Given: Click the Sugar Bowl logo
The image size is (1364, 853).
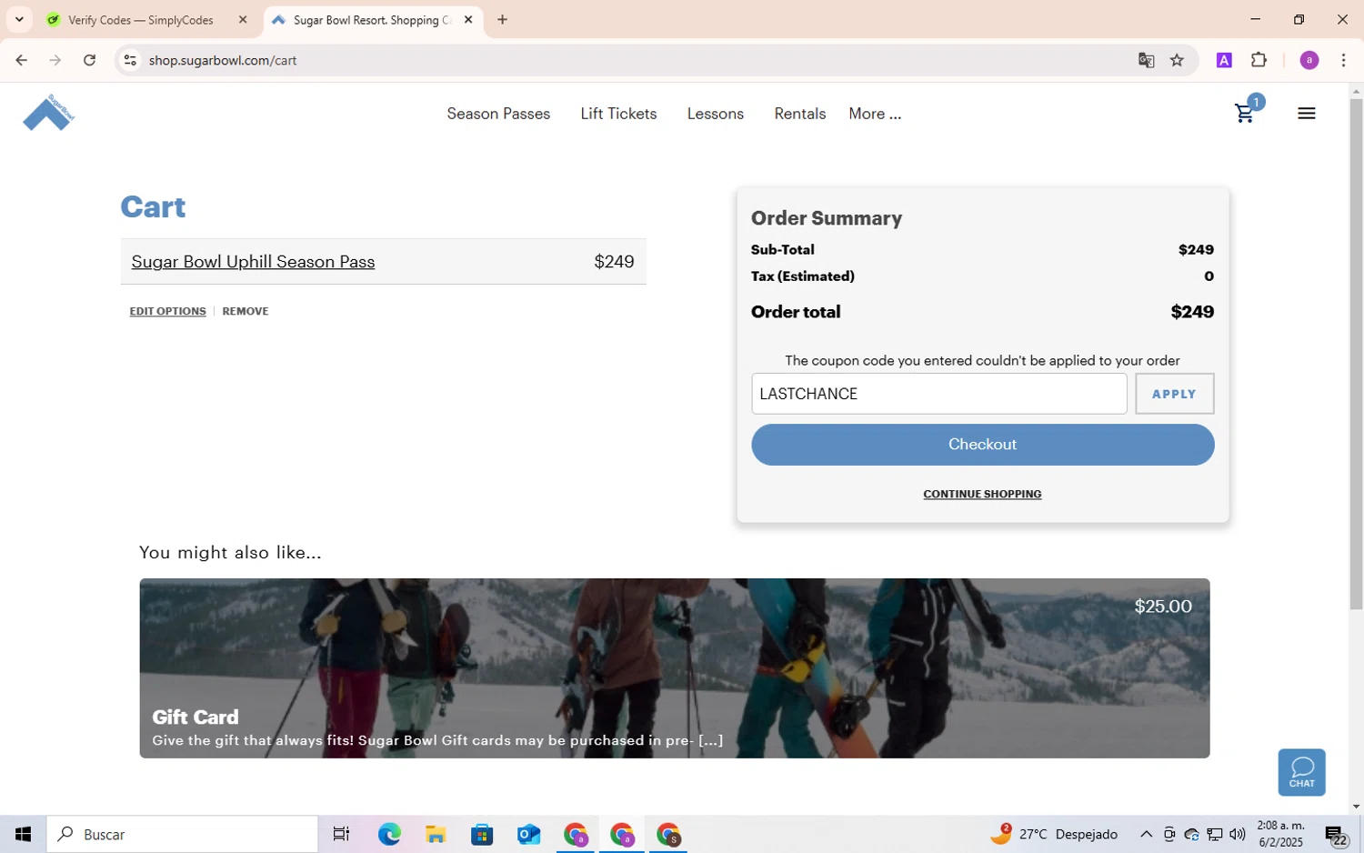Looking at the screenshot, I should click(x=49, y=113).
